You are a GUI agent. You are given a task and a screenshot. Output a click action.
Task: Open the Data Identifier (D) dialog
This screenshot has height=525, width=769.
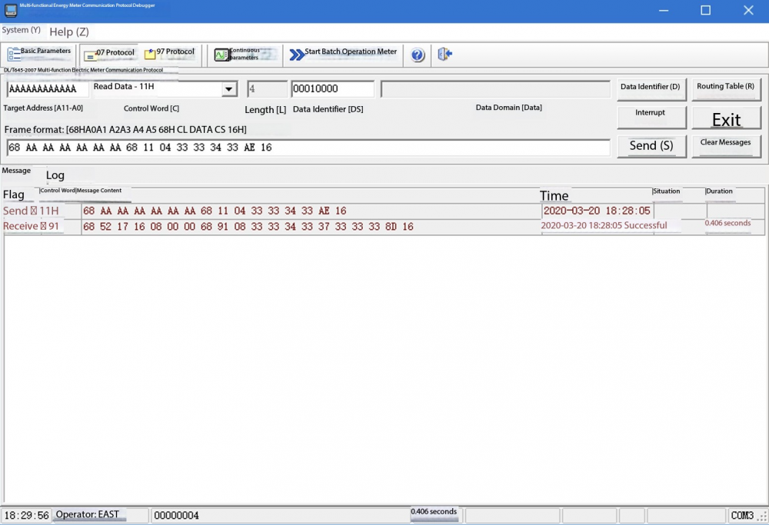(650, 88)
